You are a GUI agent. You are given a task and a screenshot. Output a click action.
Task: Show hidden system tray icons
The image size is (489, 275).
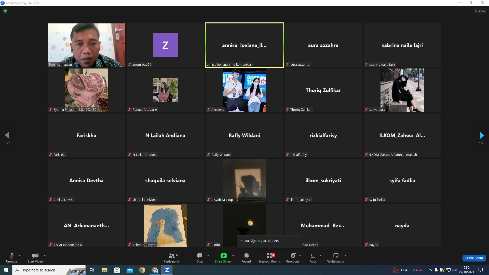pos(430,270)
